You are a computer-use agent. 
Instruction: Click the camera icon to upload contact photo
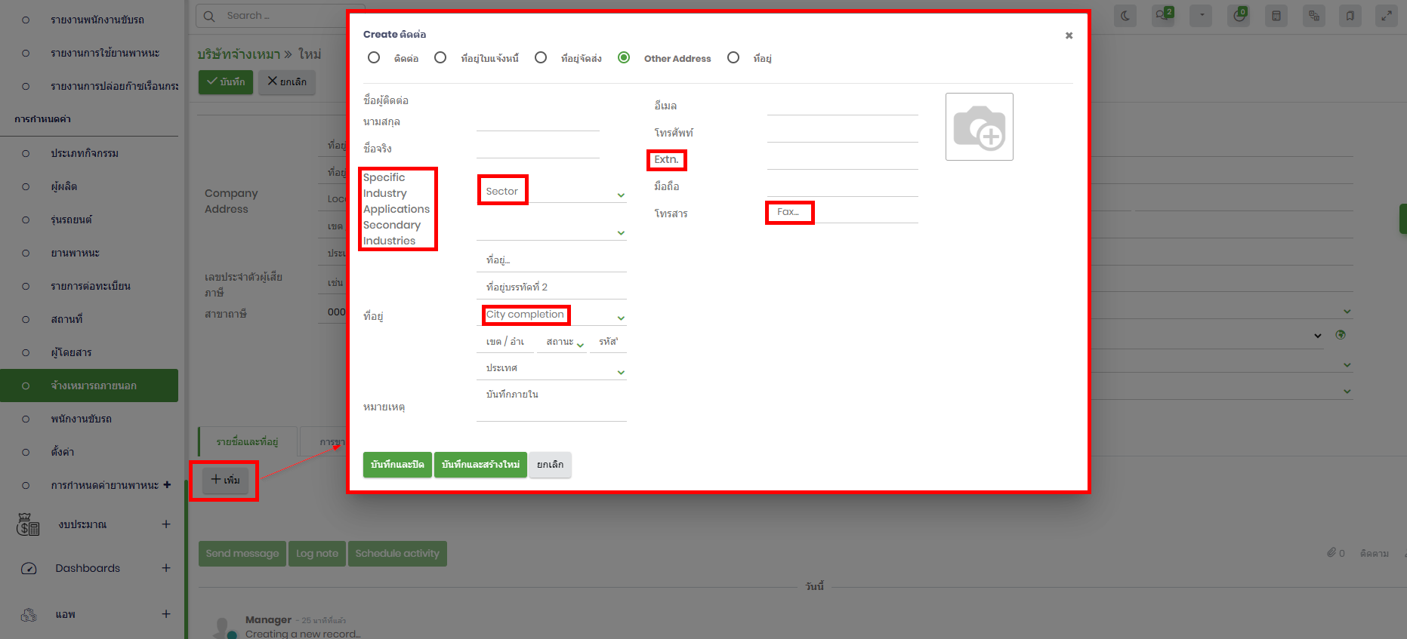(x=979, y=127)
